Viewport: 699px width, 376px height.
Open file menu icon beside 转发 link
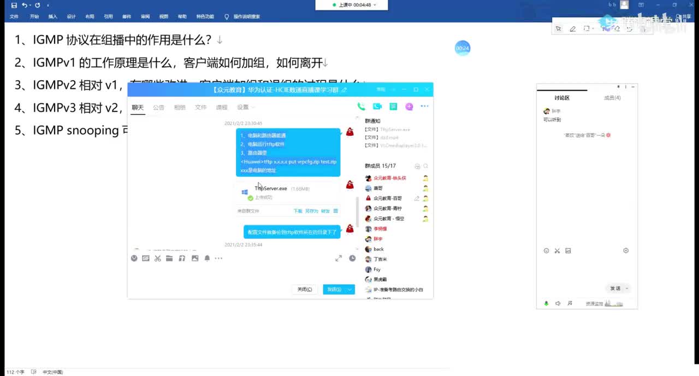336,211
